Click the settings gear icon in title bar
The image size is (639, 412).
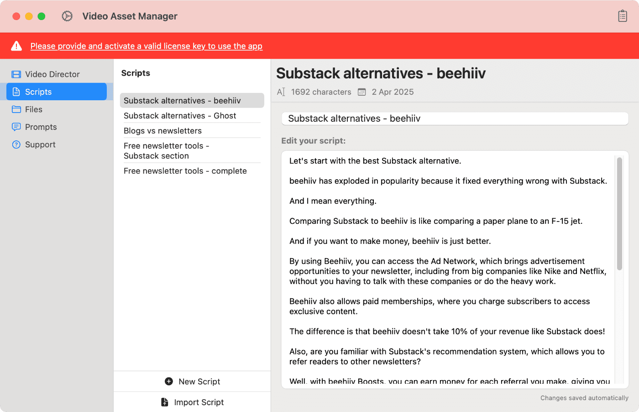pyautogui.click(x=67, y=16)
